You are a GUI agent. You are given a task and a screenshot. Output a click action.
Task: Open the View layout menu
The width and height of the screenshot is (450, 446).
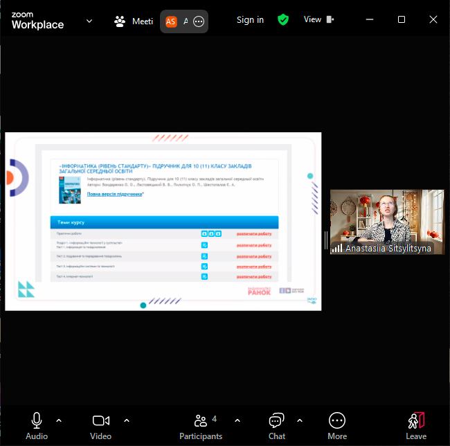318,20
